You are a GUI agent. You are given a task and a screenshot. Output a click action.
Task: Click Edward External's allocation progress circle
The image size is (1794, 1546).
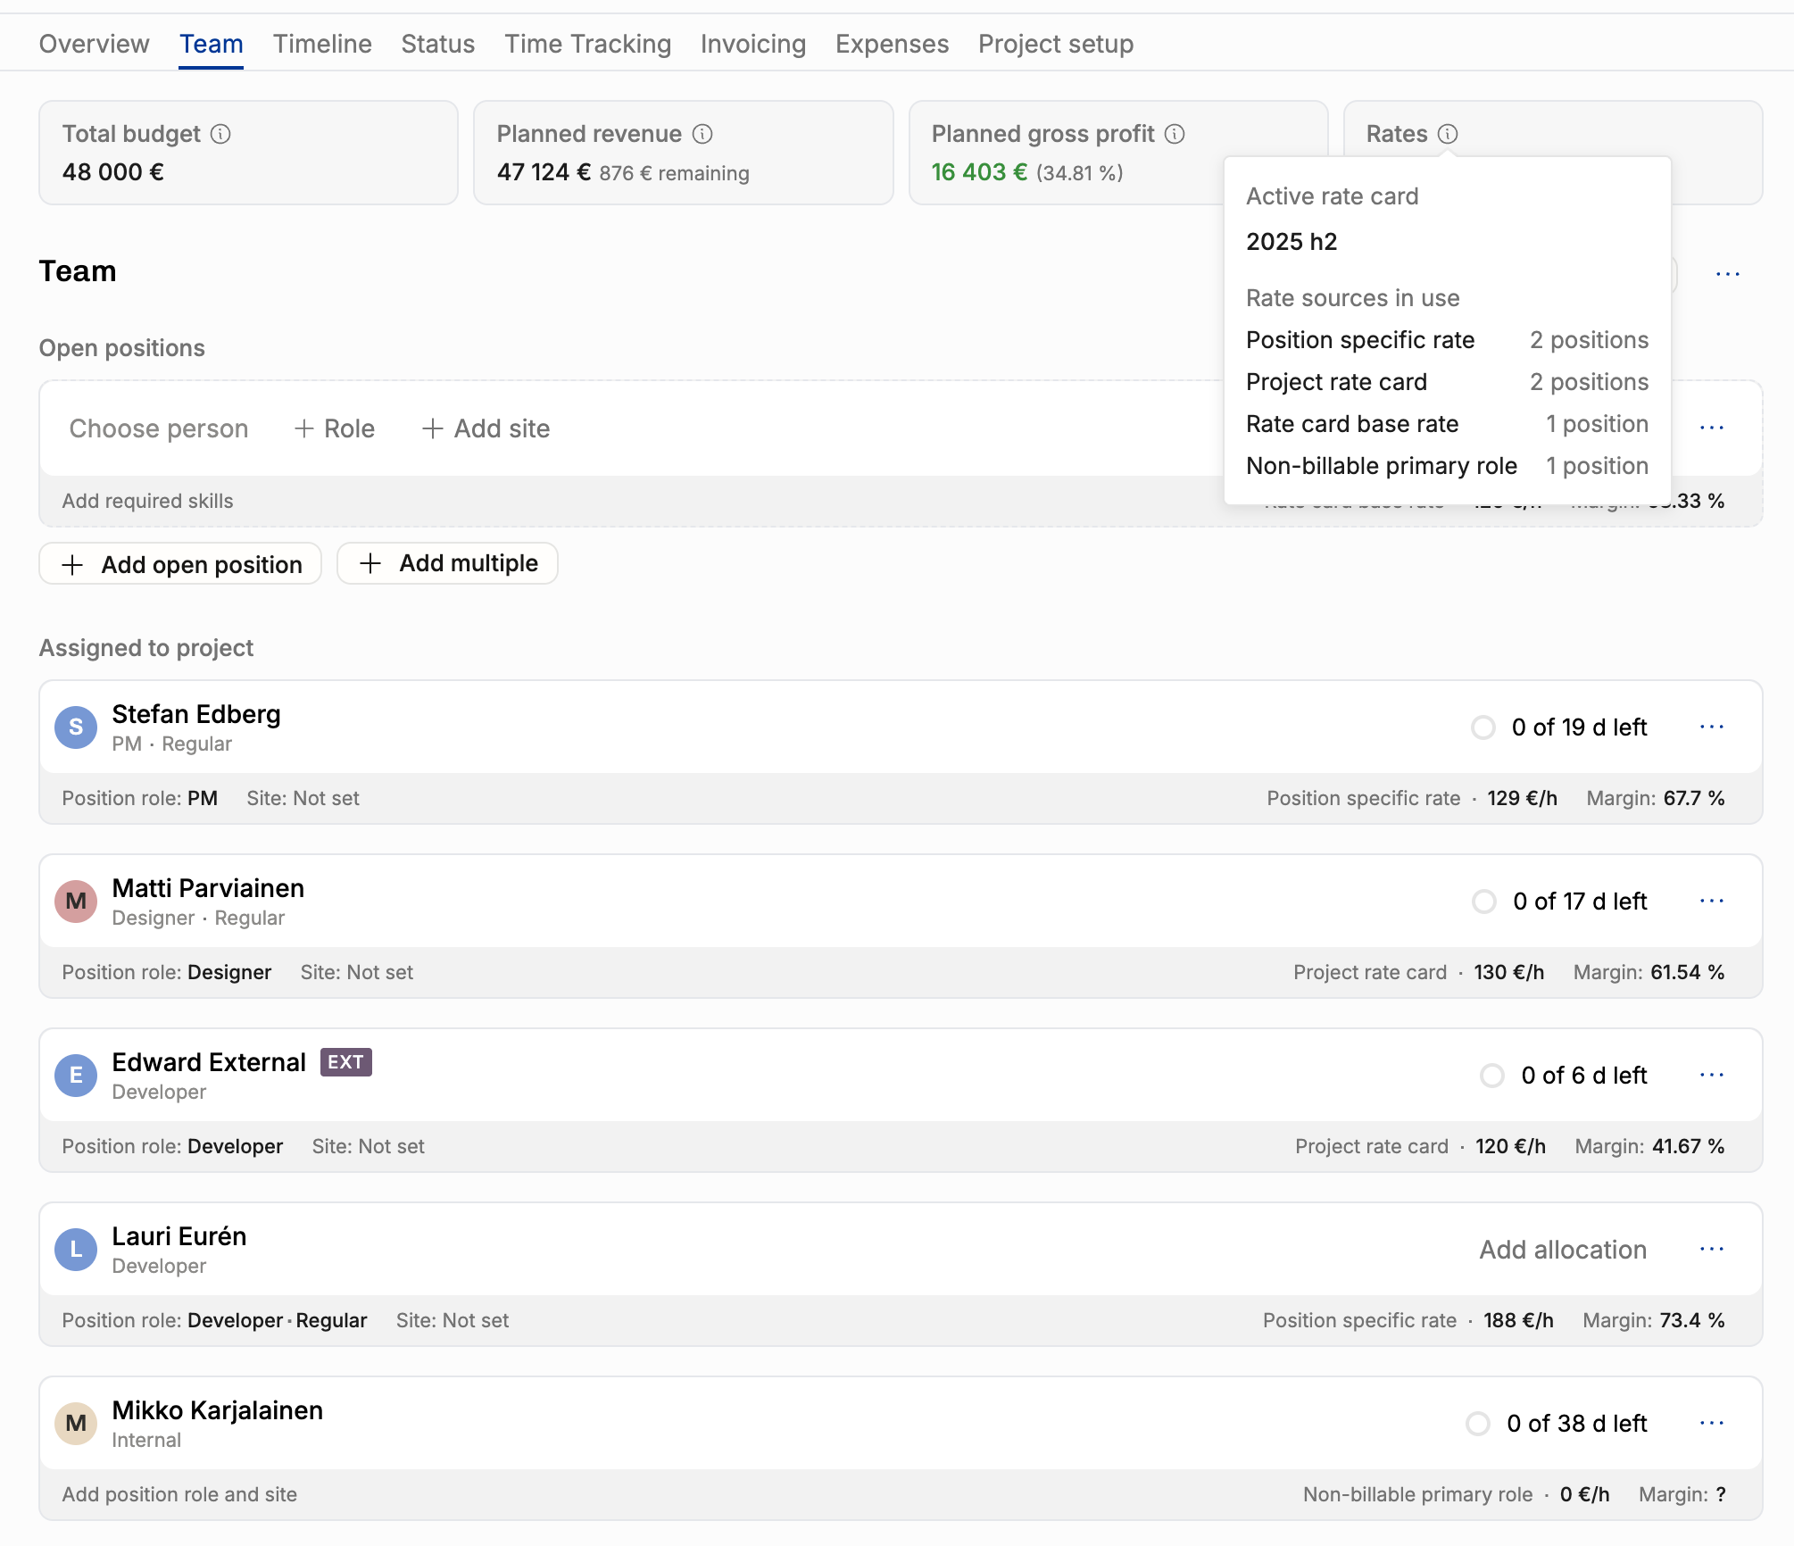[x=1492, y=1076]
